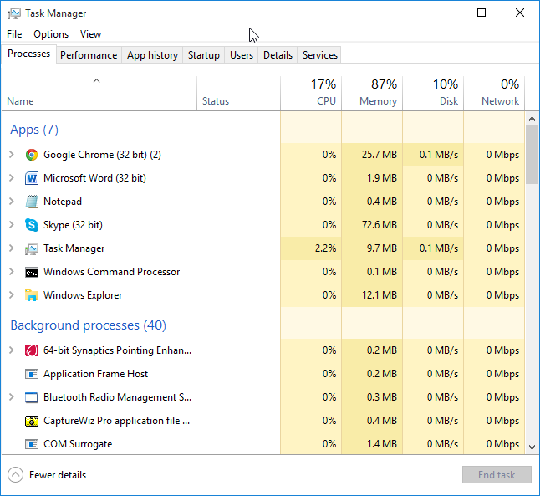Screen dimensions: 540x496
Task: Sort by the Memory column header
Action: (372, 93)
